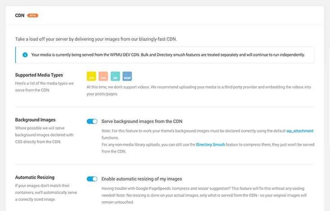
Task: Disable the serve background images toggle
Action: pos(92,121)
